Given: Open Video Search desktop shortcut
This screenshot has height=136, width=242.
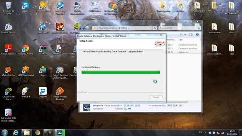Looking at the screenshot, I should tap(43, 29).
